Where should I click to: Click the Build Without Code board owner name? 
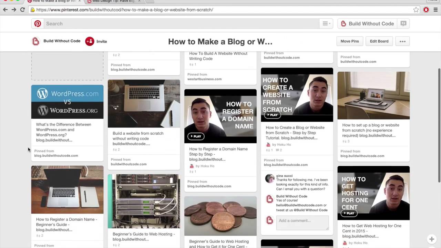coord(62,41)
